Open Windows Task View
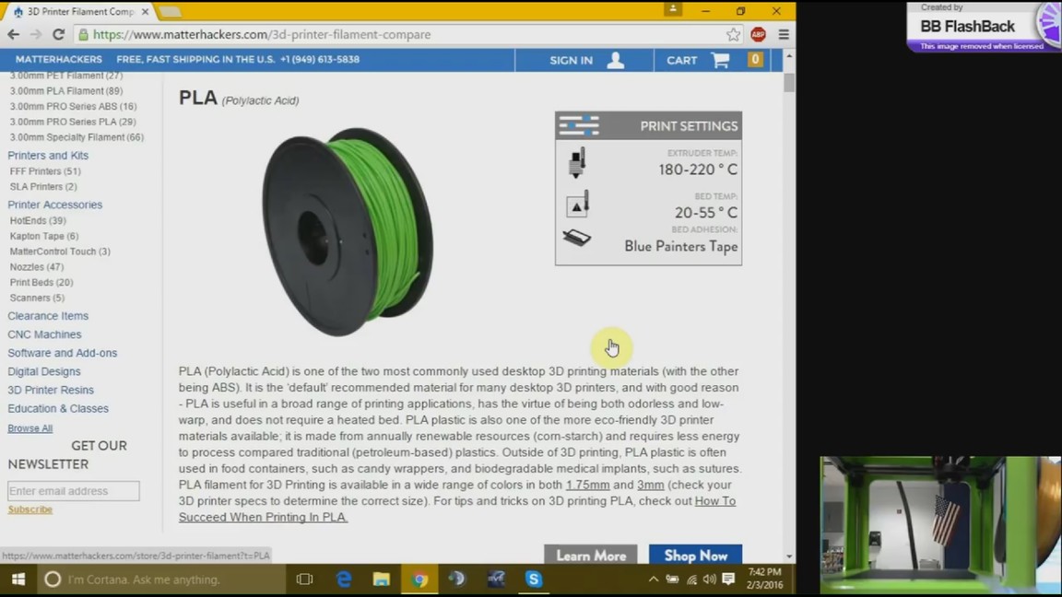 pyautogui.click(x=304, y=579)
